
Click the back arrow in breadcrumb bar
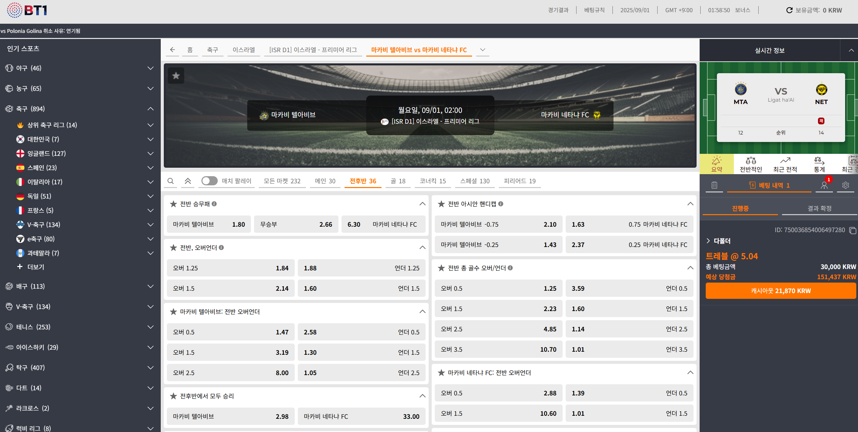pos(172,50)
